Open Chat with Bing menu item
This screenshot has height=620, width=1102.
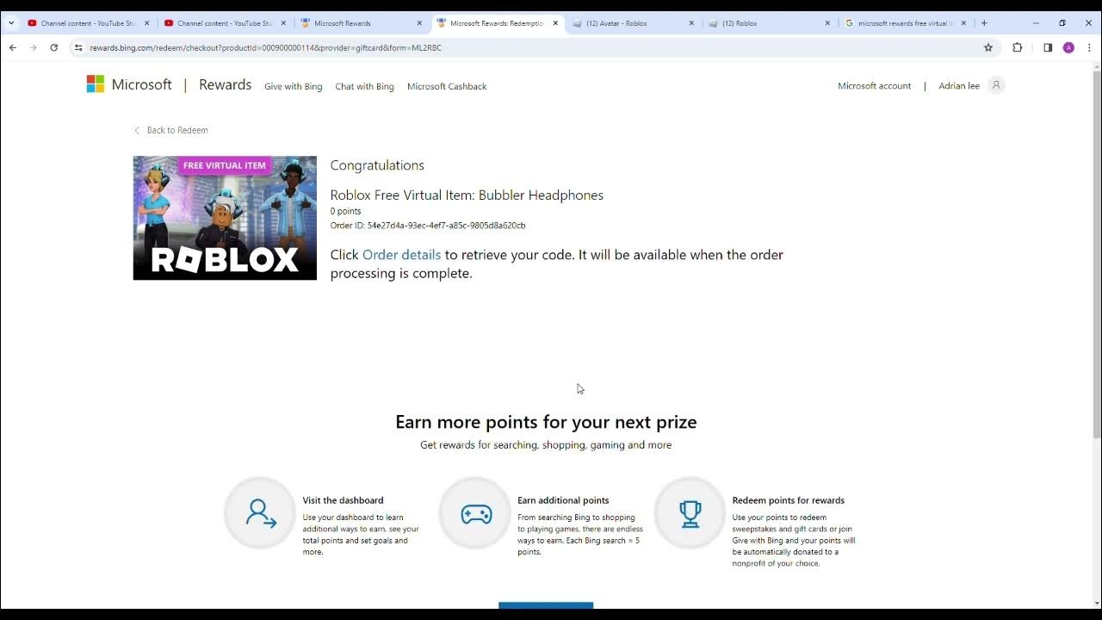(364, 86)
